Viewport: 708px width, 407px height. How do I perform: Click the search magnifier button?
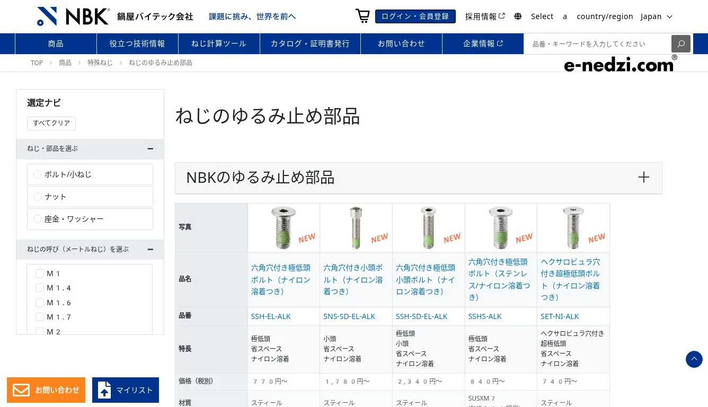click(681, 43)
